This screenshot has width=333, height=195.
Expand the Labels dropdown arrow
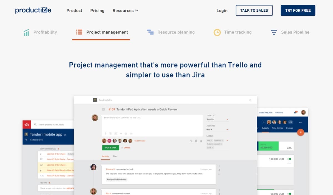click(227, 140)
